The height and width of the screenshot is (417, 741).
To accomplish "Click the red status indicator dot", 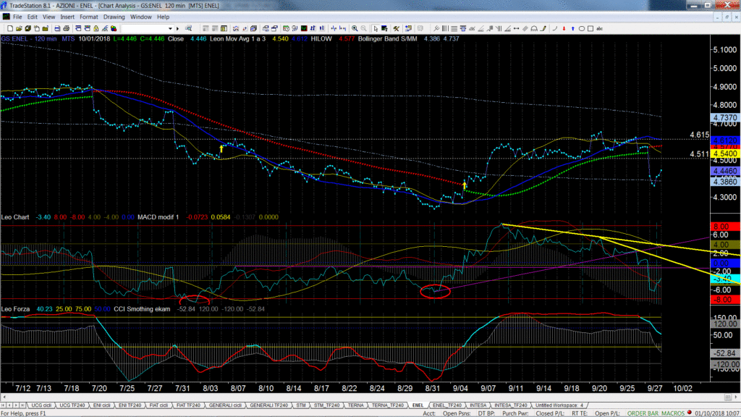I will (690, 413).
